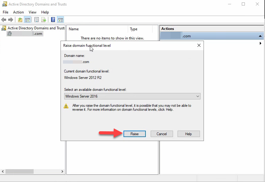Click the Back arrow in the toolbar

pyautogui.click(x=4, y=20)
